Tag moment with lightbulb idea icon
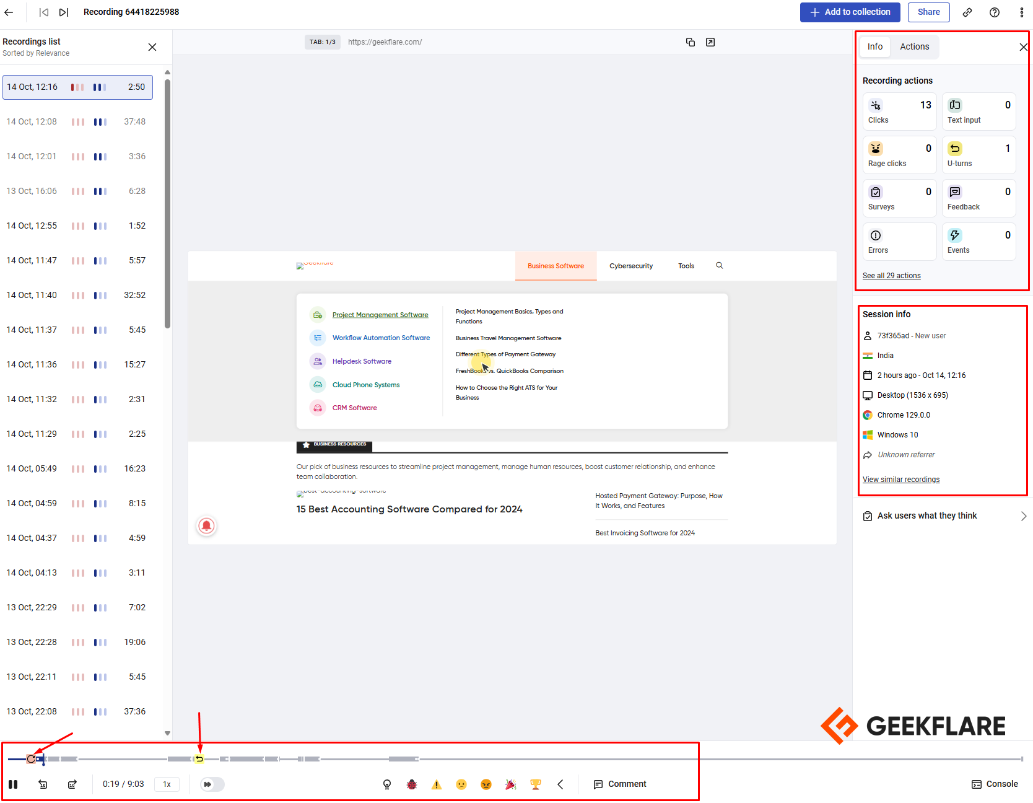The image size is (1033, 803). pyautogui.click(x=387, y=784)
